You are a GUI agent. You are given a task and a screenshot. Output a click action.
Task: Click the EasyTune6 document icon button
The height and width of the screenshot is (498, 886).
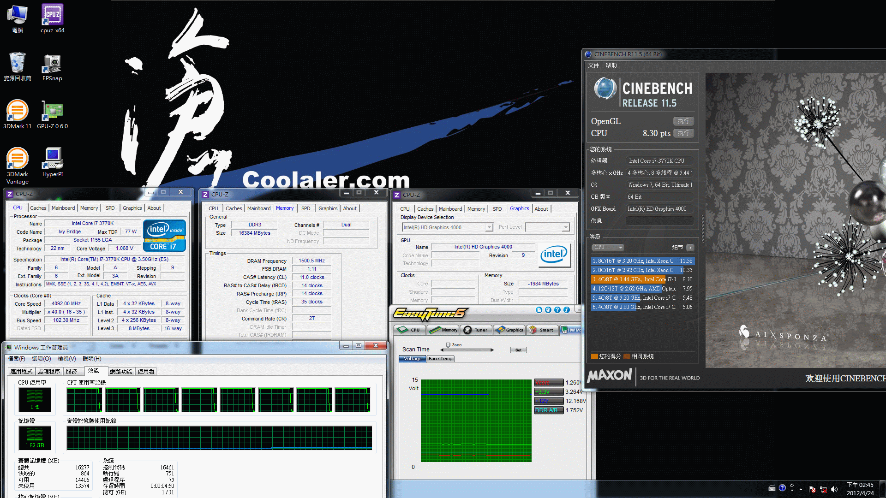pyautogui.click(x=539, y=310)
